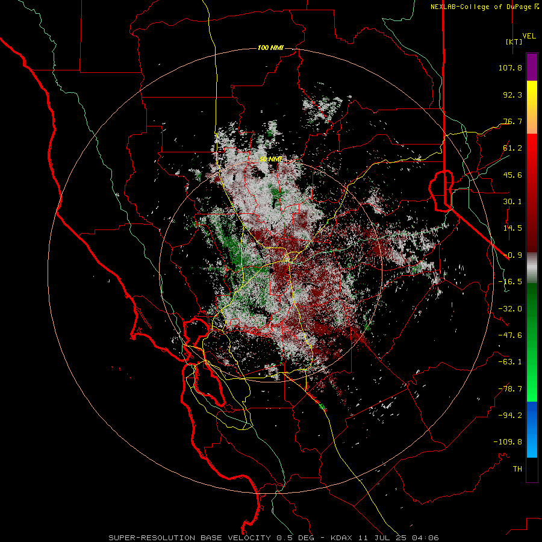Click the -63.1 velocity scale value
The width and height of the screenshot is (542, 542).
coord(510,362)
